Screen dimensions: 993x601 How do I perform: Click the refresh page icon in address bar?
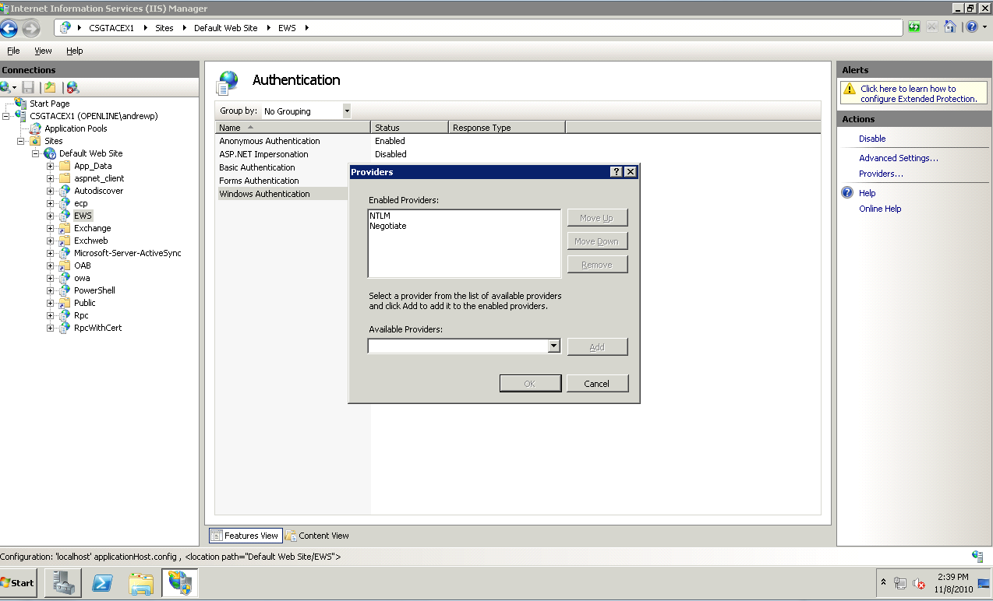pyautogui.click(x=914, y=27)
